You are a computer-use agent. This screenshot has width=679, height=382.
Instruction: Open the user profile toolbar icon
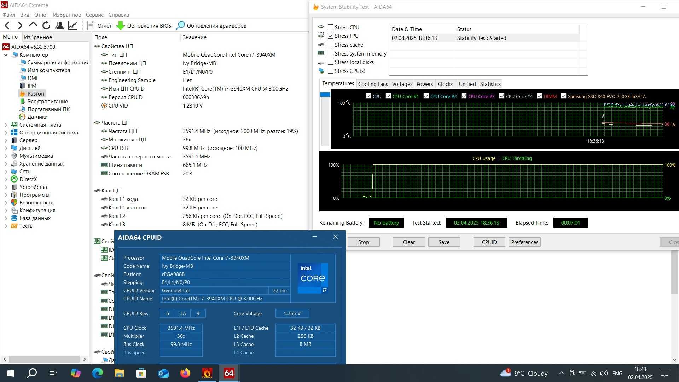[59, 25]
